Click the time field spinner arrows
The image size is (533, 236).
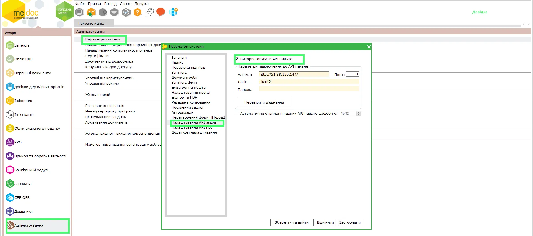coord(359,114)
